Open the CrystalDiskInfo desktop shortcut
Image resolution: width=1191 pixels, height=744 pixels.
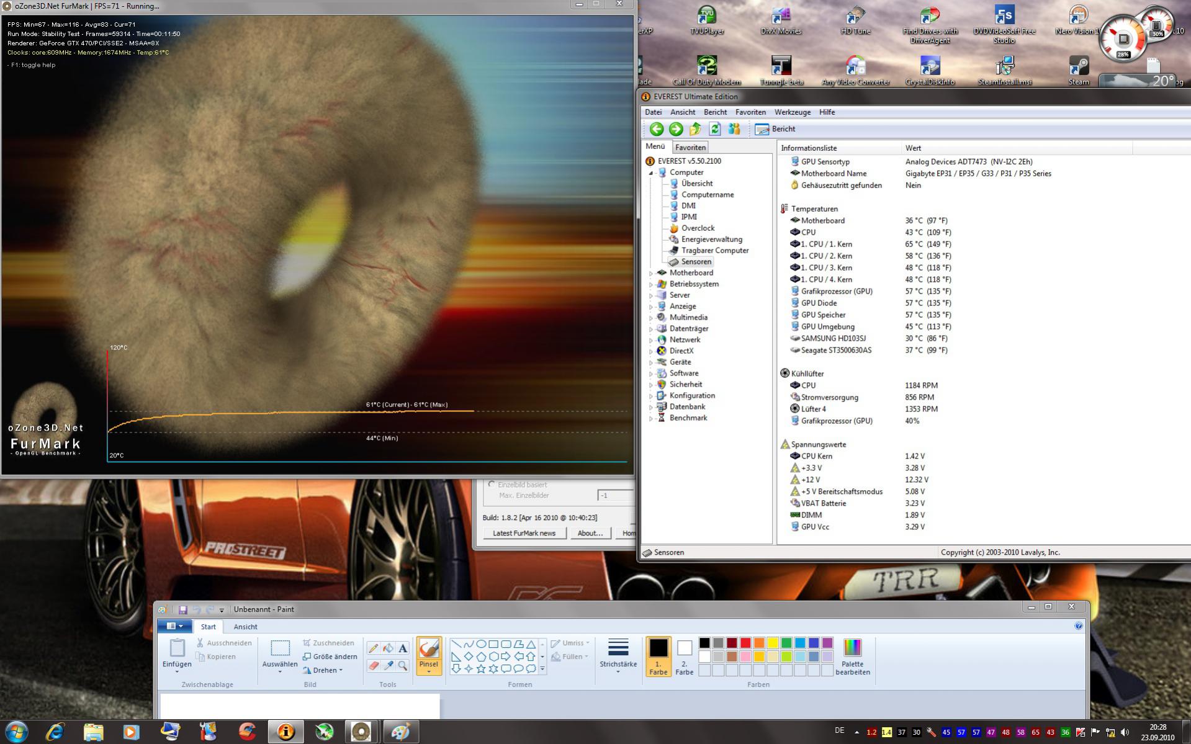pos(930,70)
